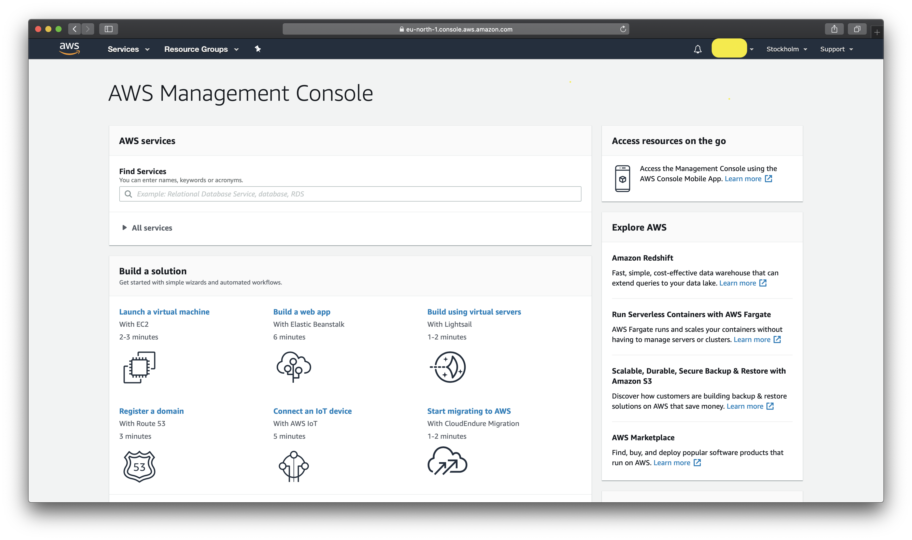Click the AWS logo in the navigation bar
The width and height of the screenshot is (912, 540).
click(x=69, y=48)
